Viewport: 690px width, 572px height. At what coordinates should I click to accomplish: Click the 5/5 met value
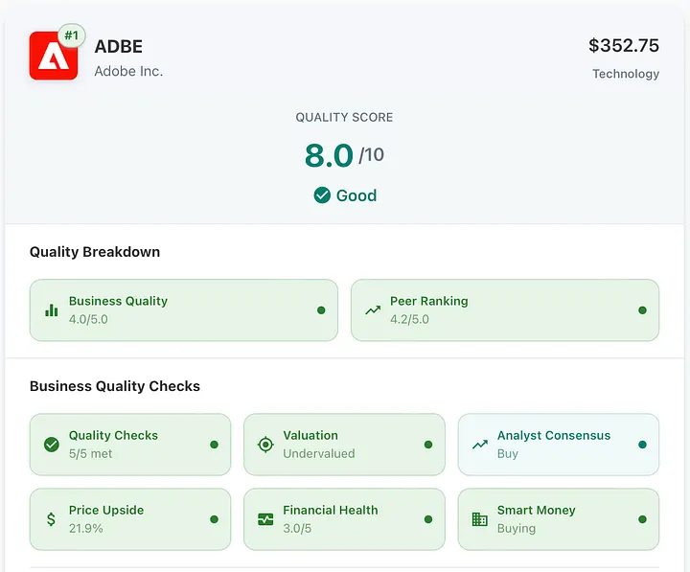coord(91,453)
